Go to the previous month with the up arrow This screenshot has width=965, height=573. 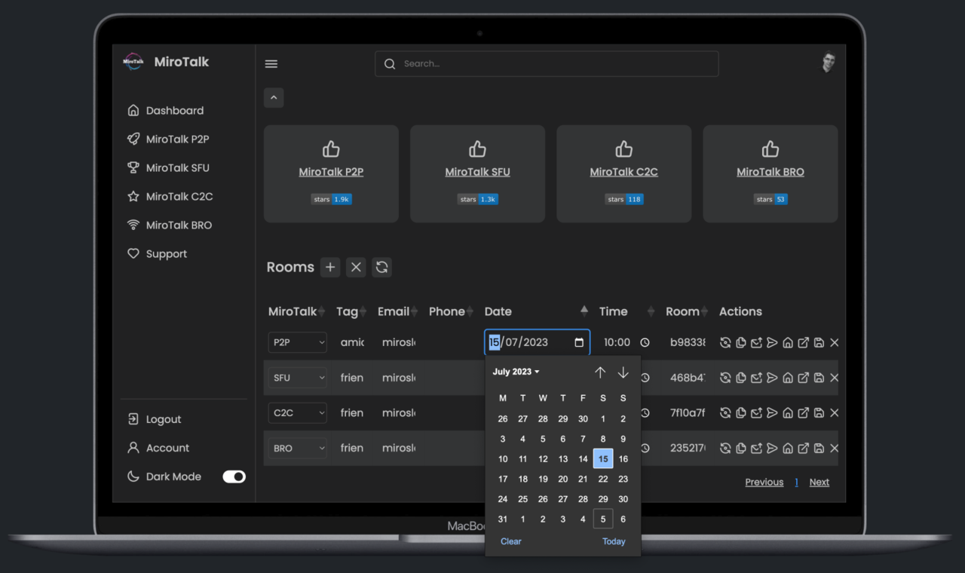(600, 372)
